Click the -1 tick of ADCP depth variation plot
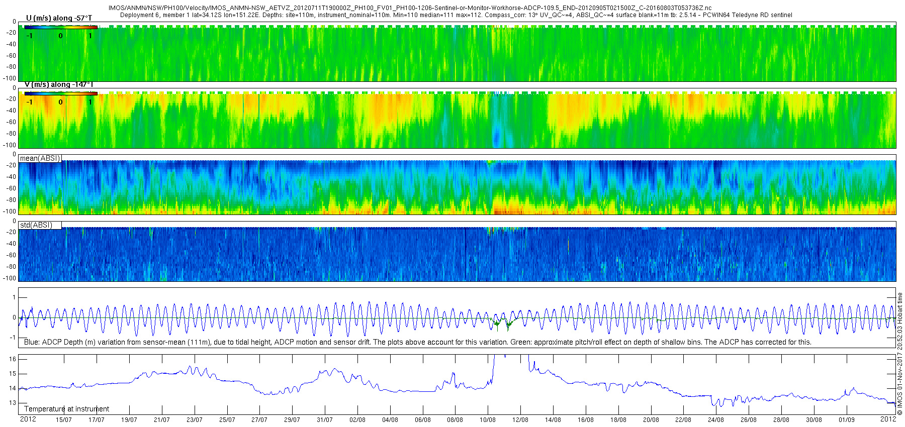This screenshot has width=905, height=427. tap(14, 338)
